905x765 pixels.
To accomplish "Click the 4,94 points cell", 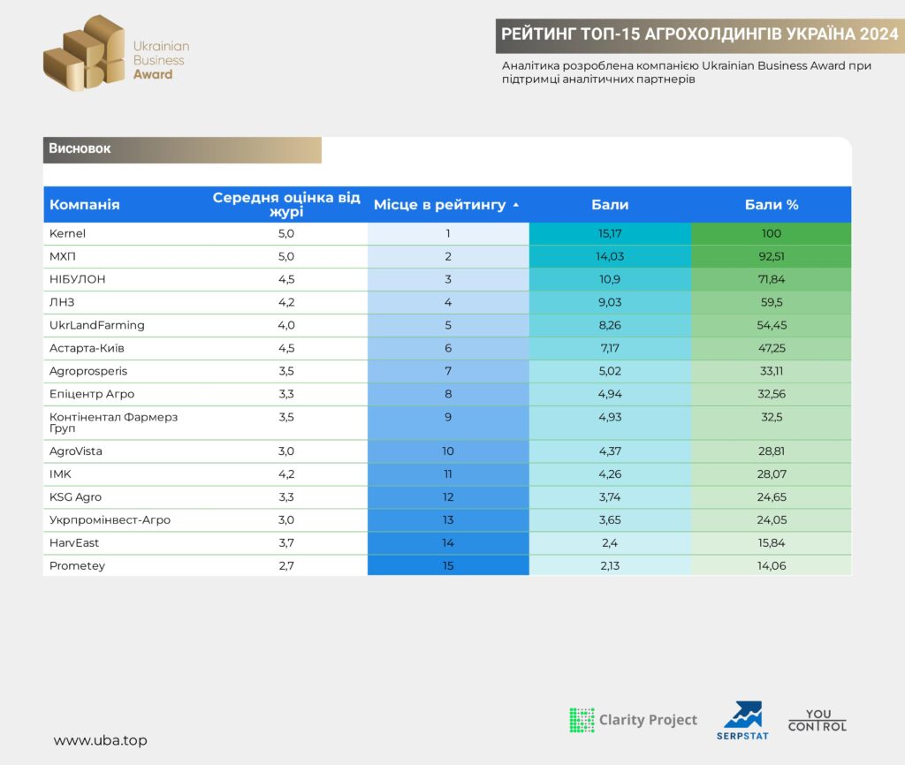I will tap(610, 394).
